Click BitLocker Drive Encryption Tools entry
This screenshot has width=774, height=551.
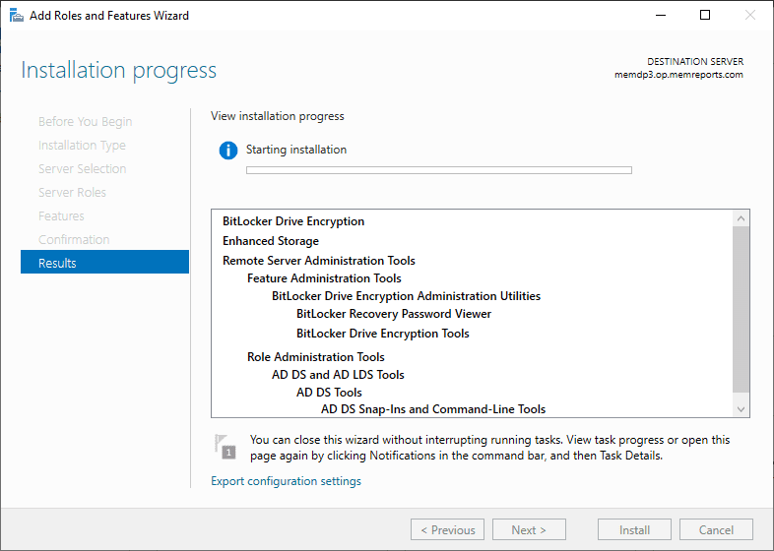(x=382, y=334)
